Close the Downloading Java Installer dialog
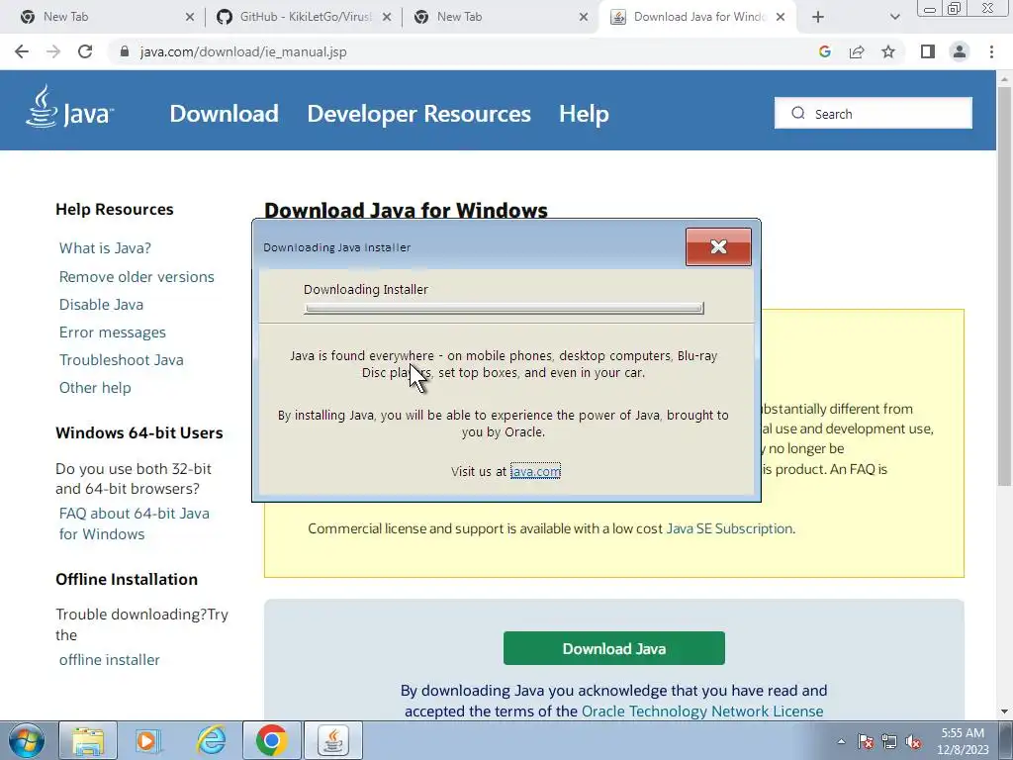Viewport: 1013px width, 760px height. (718, 246)
